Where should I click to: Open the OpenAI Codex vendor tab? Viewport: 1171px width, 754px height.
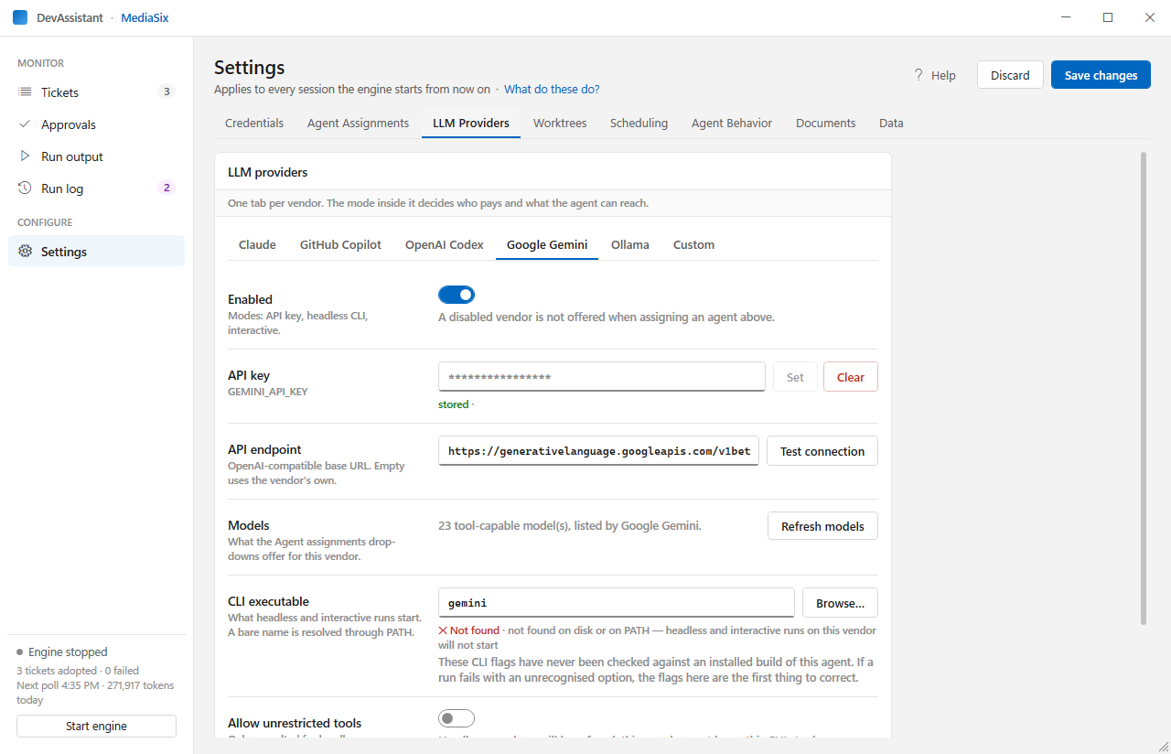445,244
